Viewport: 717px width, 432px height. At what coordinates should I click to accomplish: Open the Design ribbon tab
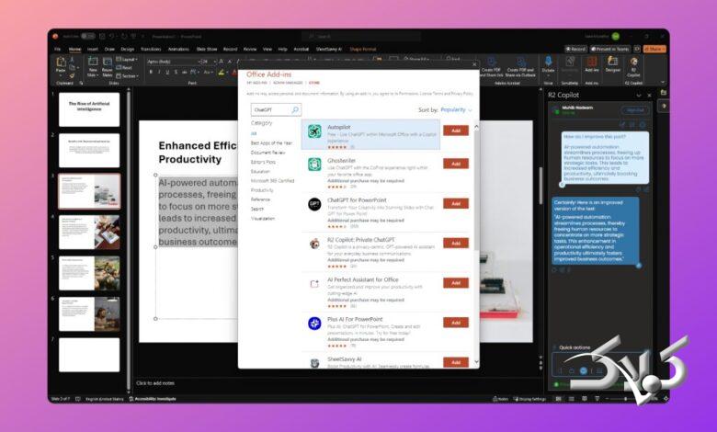tap(127, 49)
